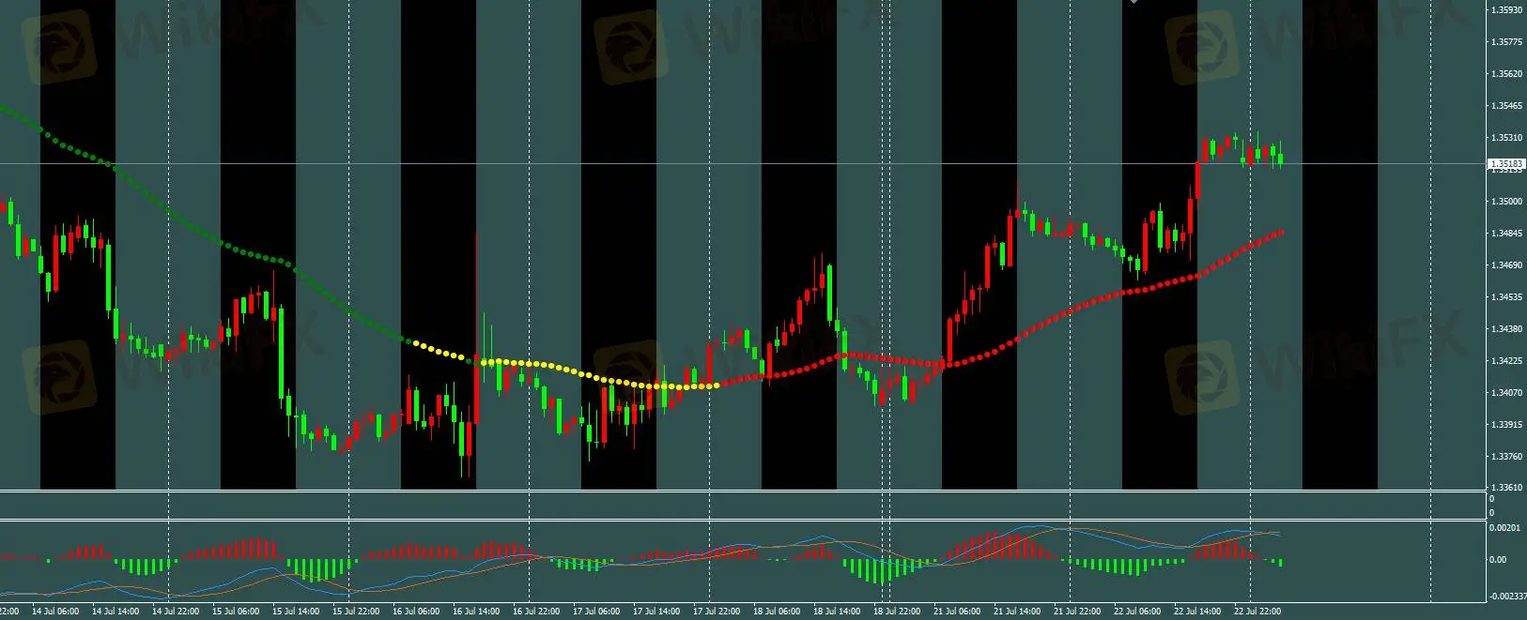This screenshot has height=620, width=1527.
Task: Click the 15 Jul 22:00 time label
Action: coord(356,612)
